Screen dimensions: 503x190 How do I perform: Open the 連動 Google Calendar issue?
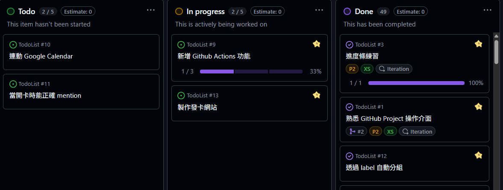tap(41, 56)
